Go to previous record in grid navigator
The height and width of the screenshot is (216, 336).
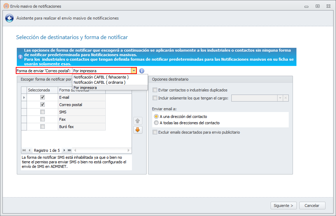pyautogui.click(x=29, y=150)
